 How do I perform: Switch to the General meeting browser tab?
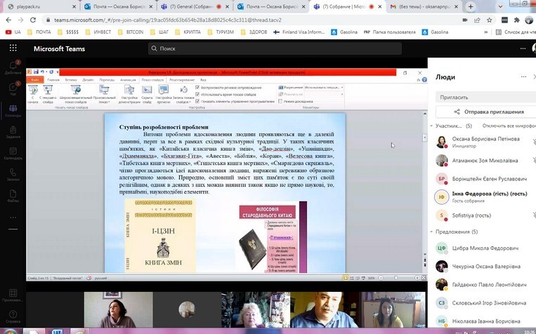coord(188,6)
